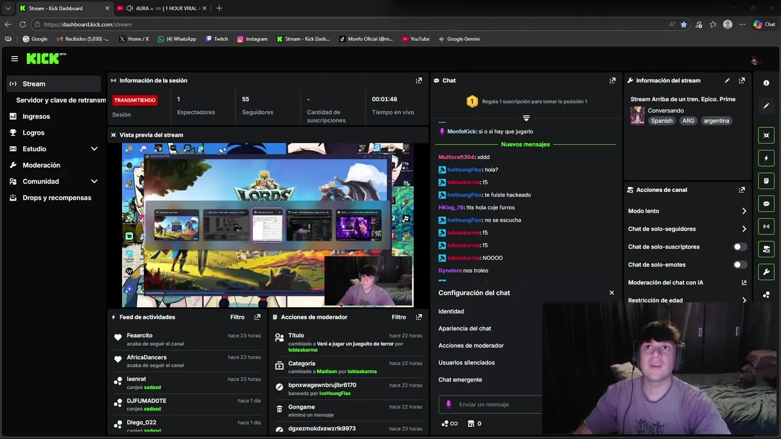This screenshot has height=439, width=781.
Task: Toggle the broadcast signal widget icon
Action: tap(766, 226)
